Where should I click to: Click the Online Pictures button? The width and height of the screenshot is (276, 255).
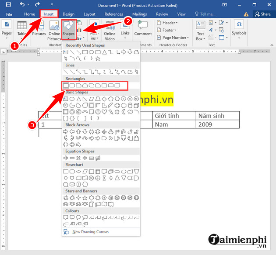point(54,31)
